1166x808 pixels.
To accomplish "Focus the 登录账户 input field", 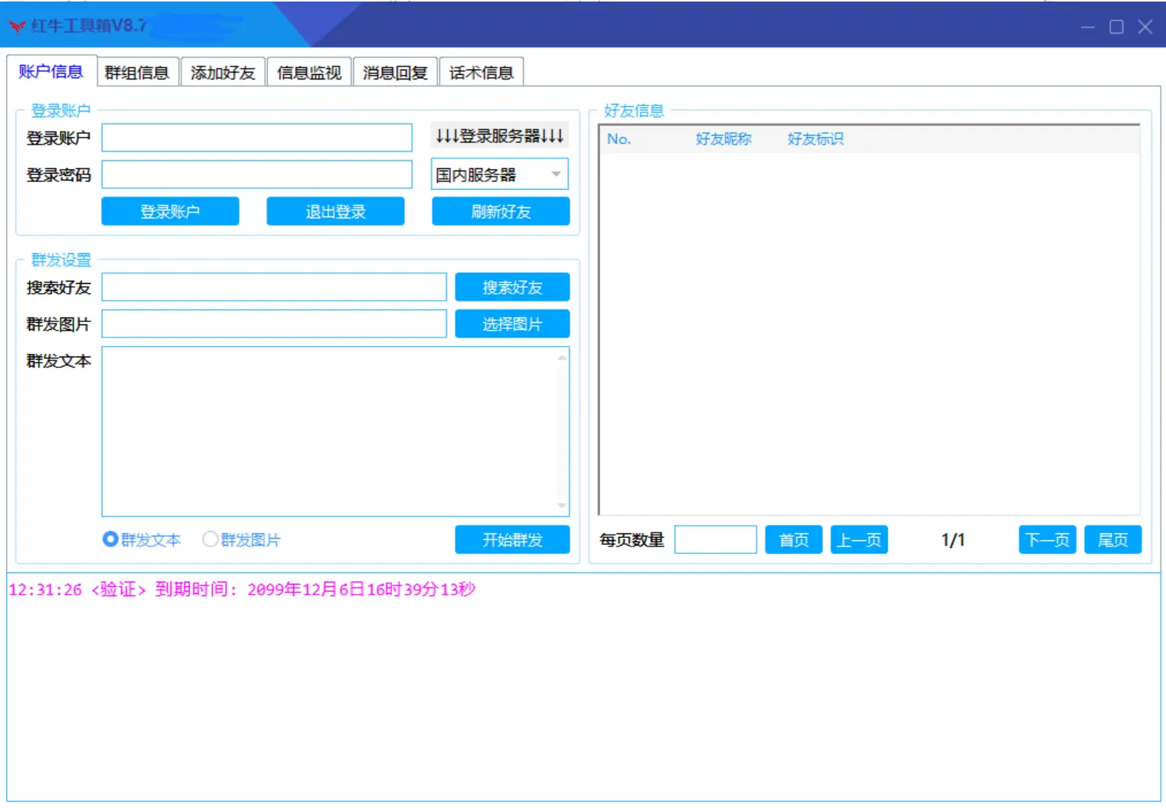I will pyautogui.click(x=257, y=138).
